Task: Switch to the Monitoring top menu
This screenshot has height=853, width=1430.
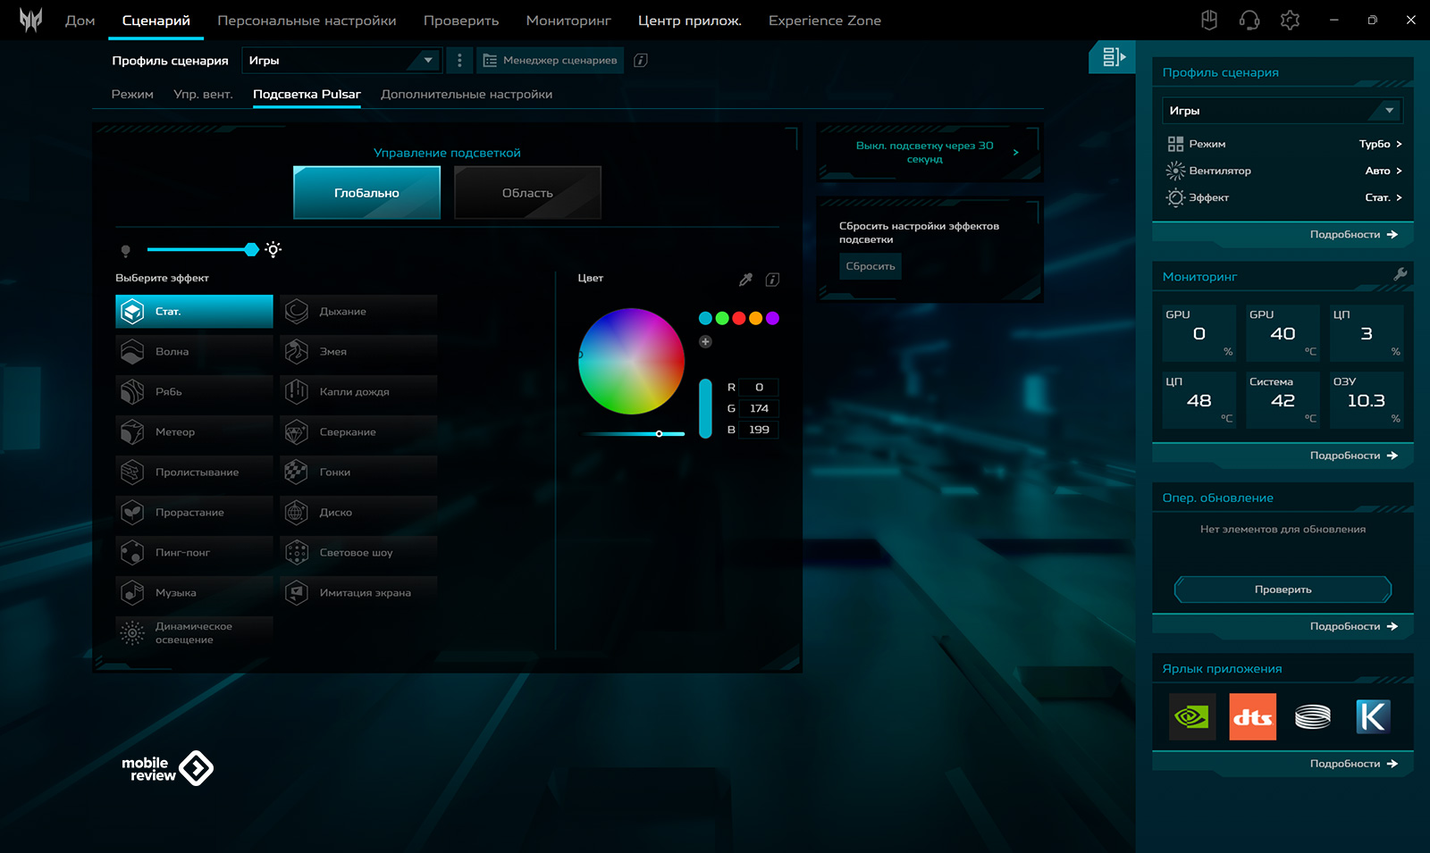Action: [x=568, y=21]
